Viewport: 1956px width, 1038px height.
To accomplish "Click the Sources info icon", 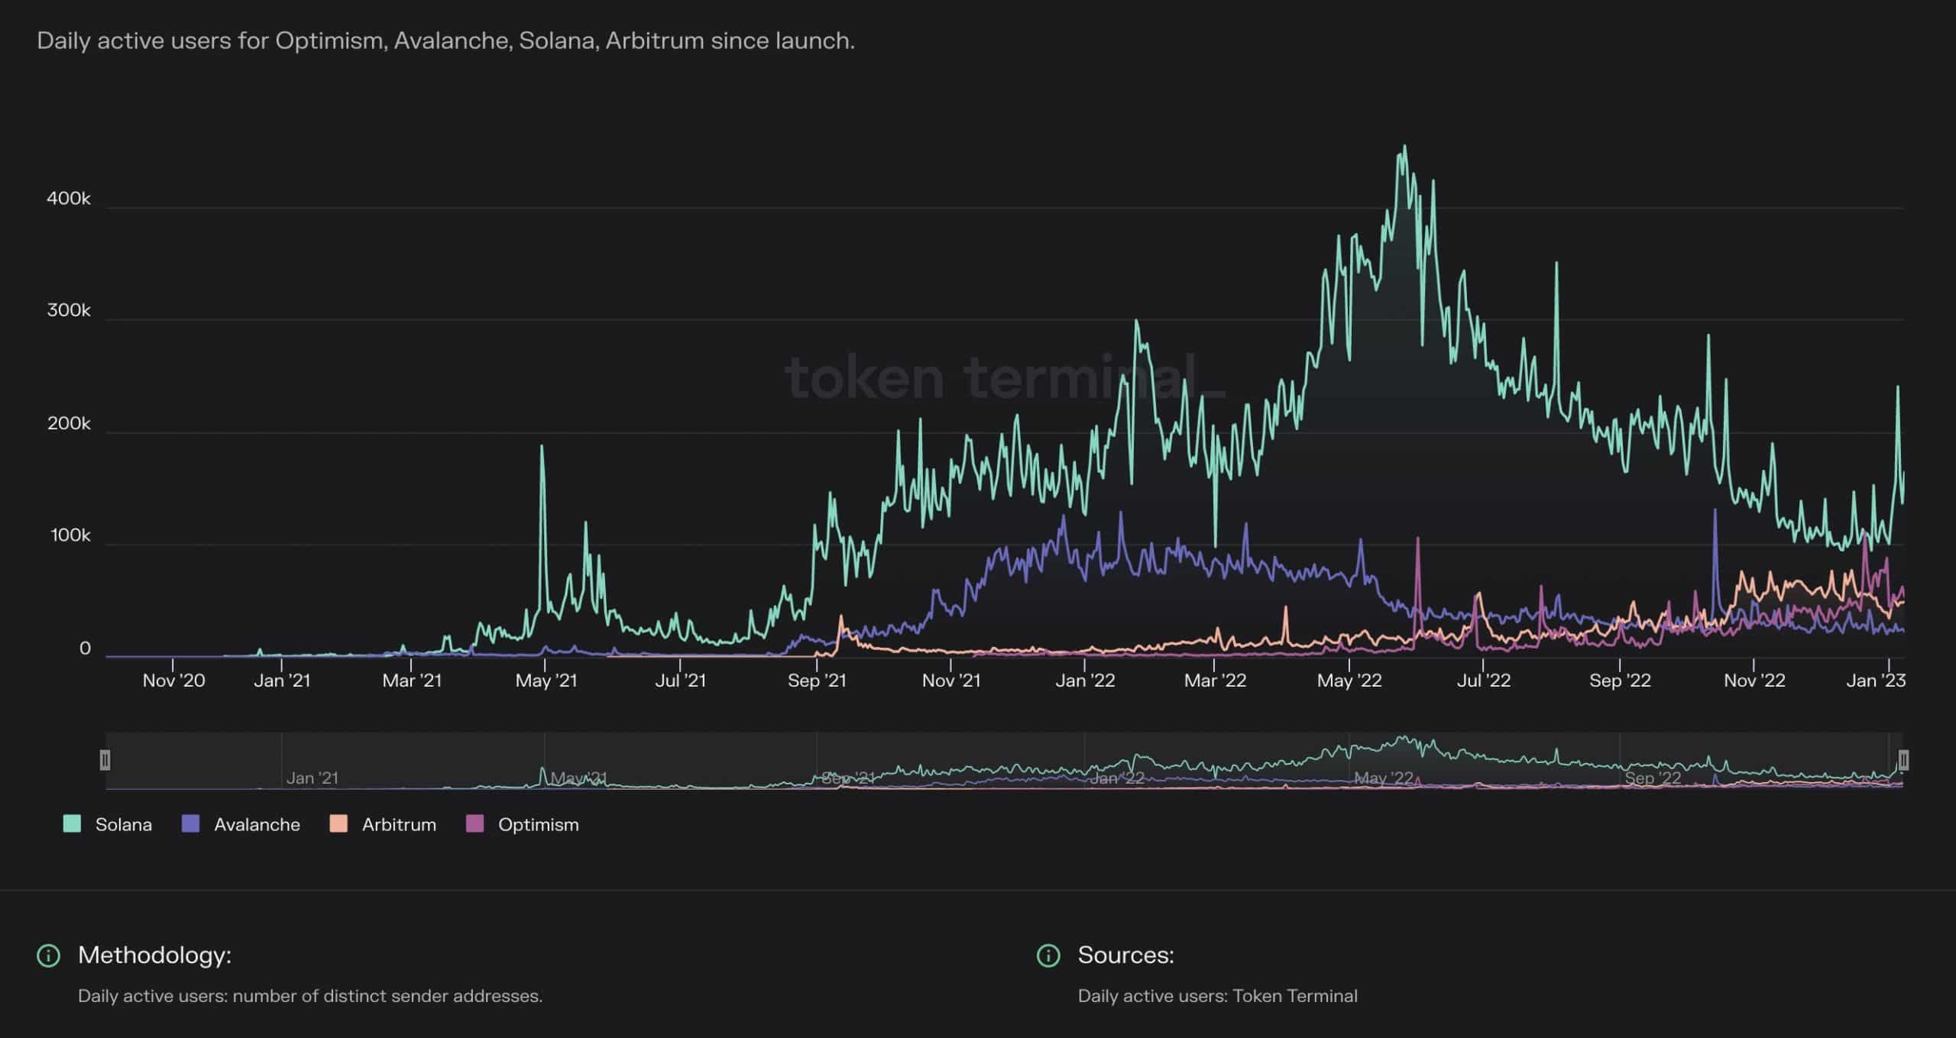I will tap(1048, 956).
